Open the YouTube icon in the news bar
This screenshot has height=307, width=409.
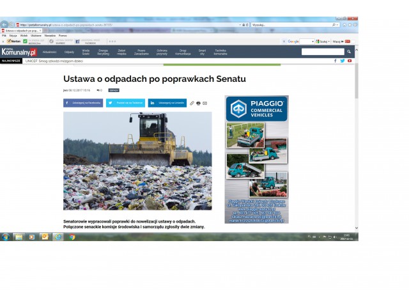tap(350, 61)
